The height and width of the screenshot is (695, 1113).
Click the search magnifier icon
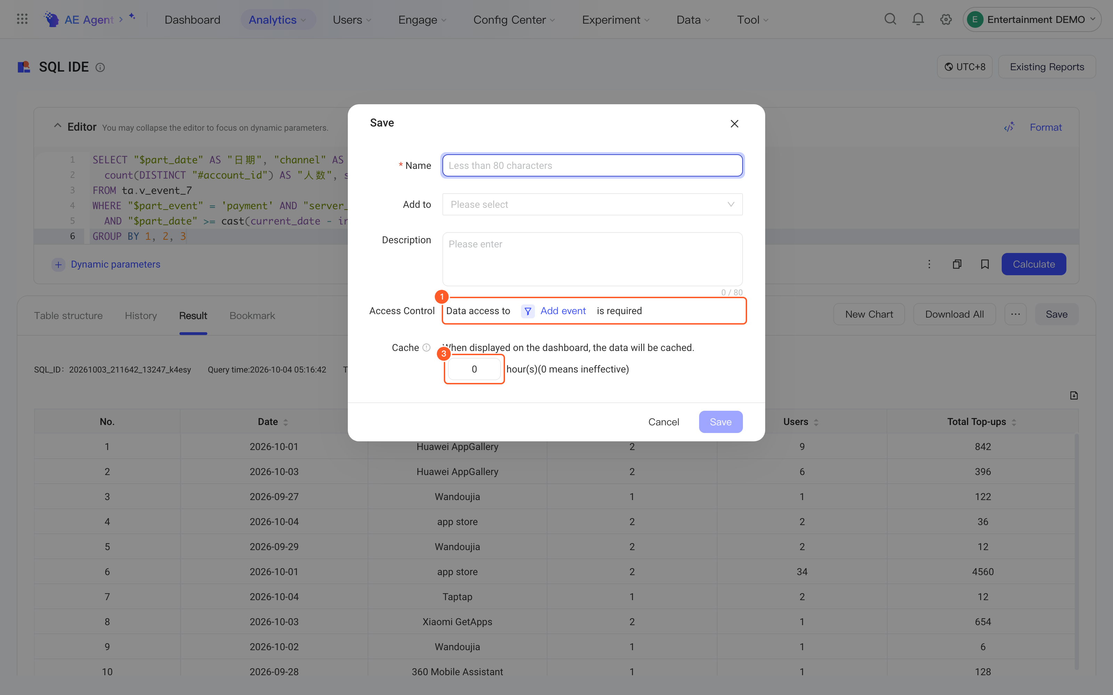[x=890, y=19]
